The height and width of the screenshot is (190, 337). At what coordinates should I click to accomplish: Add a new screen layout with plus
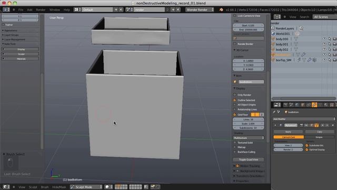pos(116,9)
